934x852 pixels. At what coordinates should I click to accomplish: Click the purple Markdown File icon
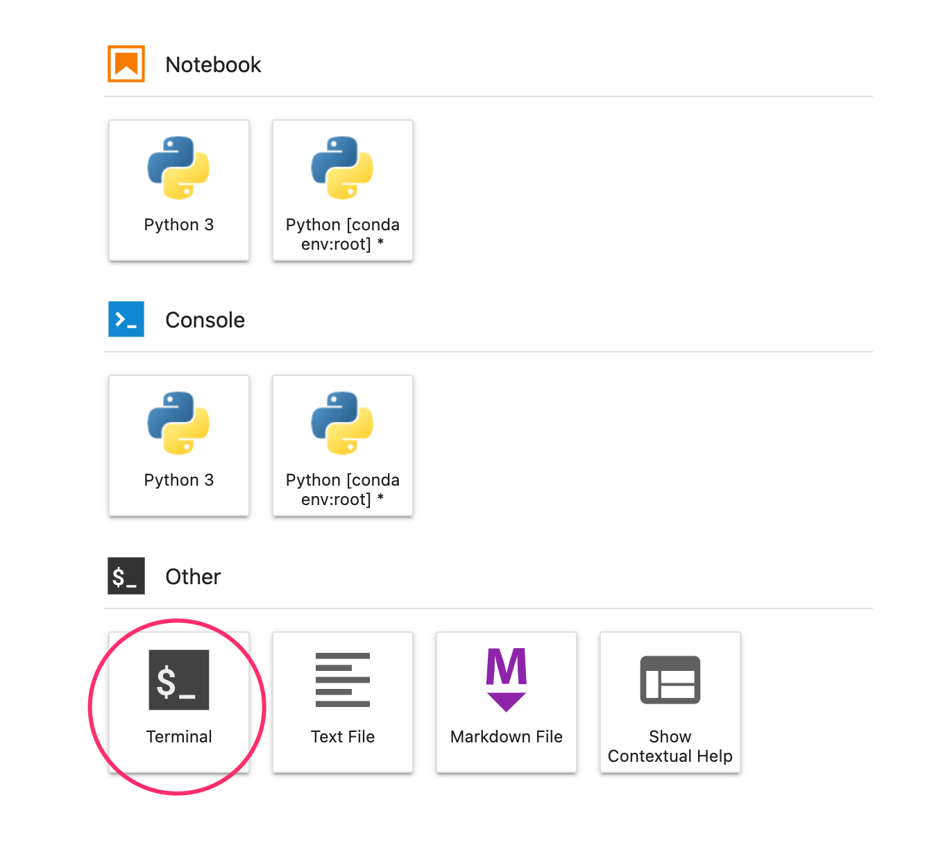tap(506, 680)
